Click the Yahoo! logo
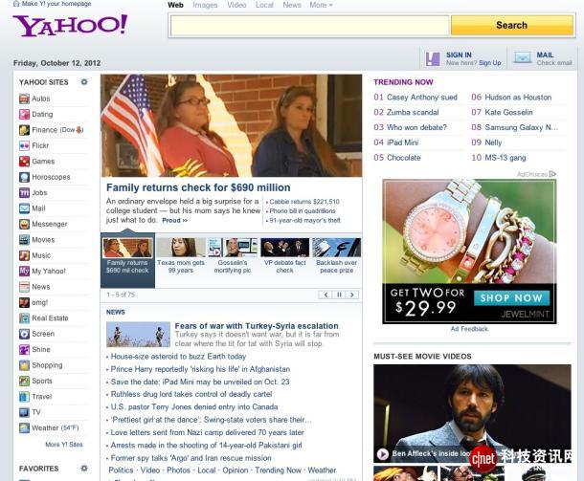This screenshot has height=481, width=584. 71,25
